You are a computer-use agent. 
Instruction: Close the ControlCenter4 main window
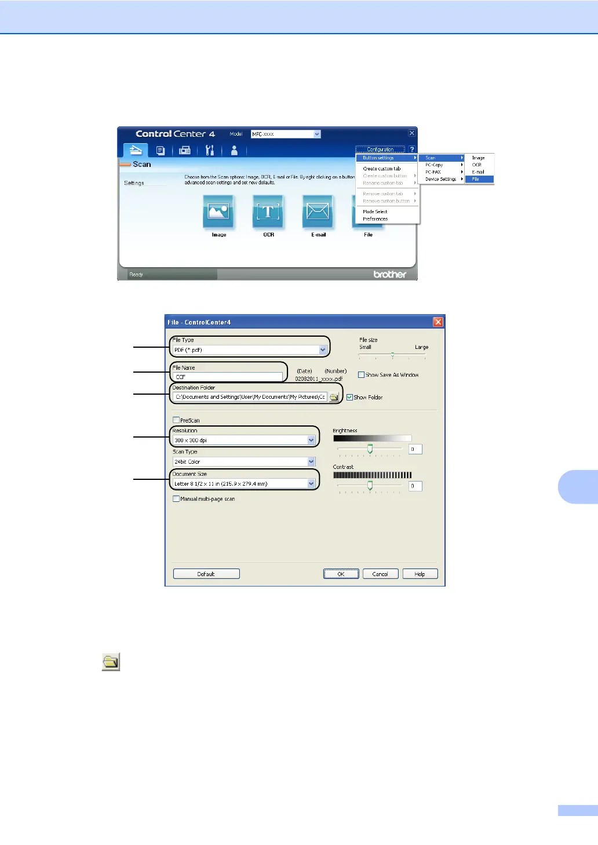412,133
